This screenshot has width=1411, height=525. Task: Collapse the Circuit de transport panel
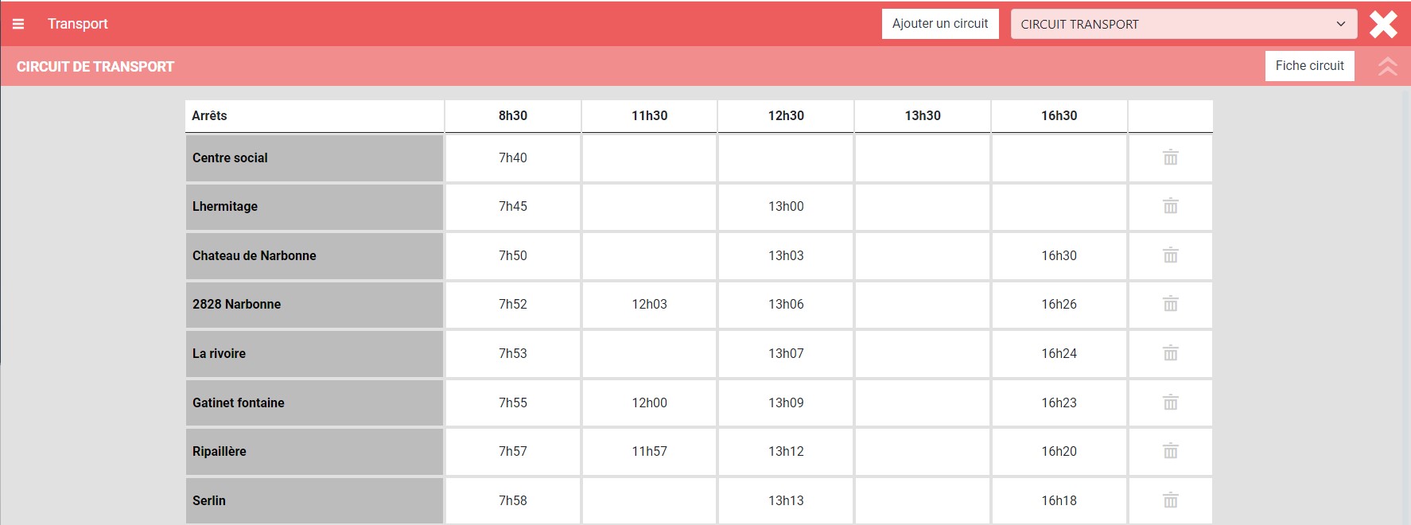click(x=1387, y=66)
